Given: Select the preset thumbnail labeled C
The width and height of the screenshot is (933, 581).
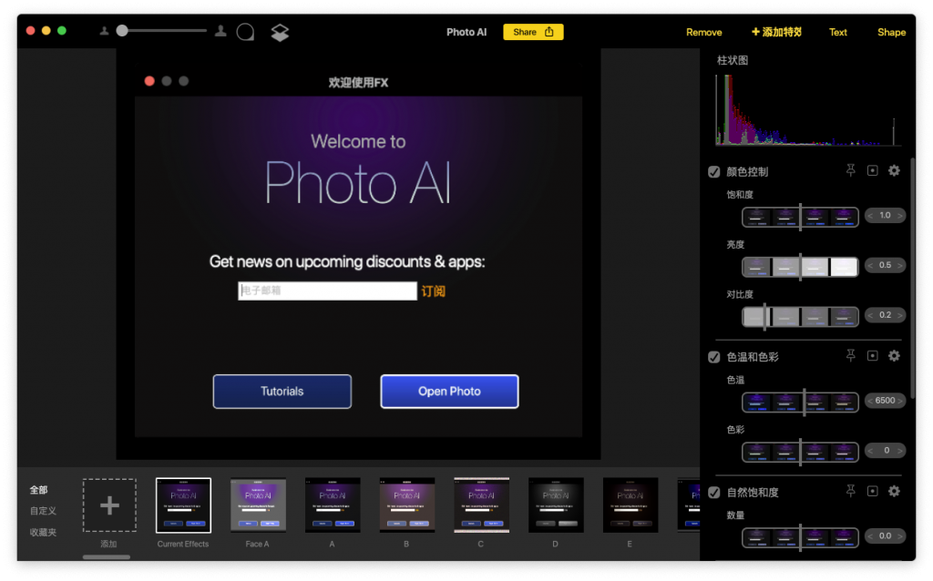Looking at the screenshot, I should pos(481,505).
